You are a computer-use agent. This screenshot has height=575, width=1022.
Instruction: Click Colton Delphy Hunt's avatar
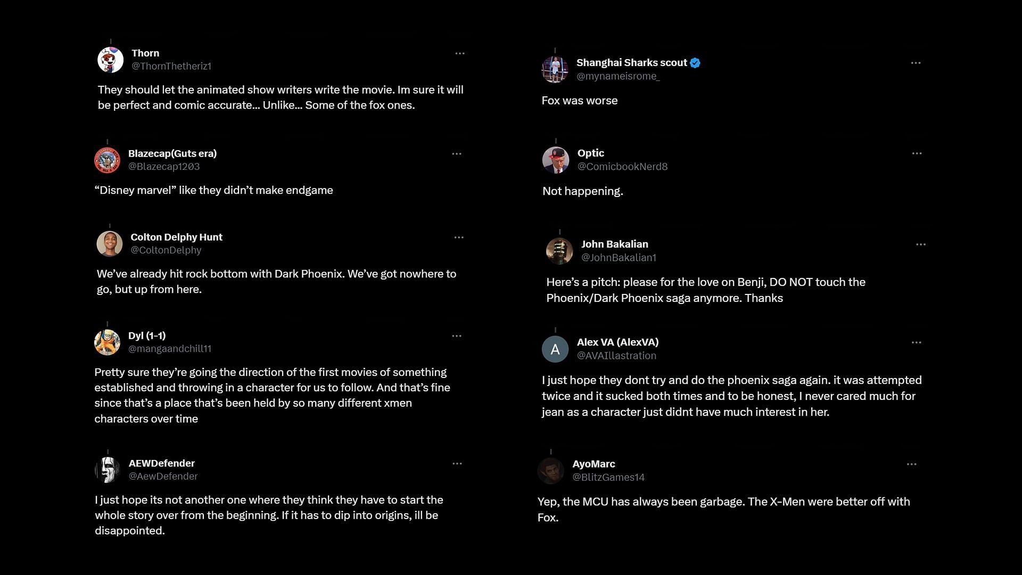pyautogui.click(x=110, y=244)
